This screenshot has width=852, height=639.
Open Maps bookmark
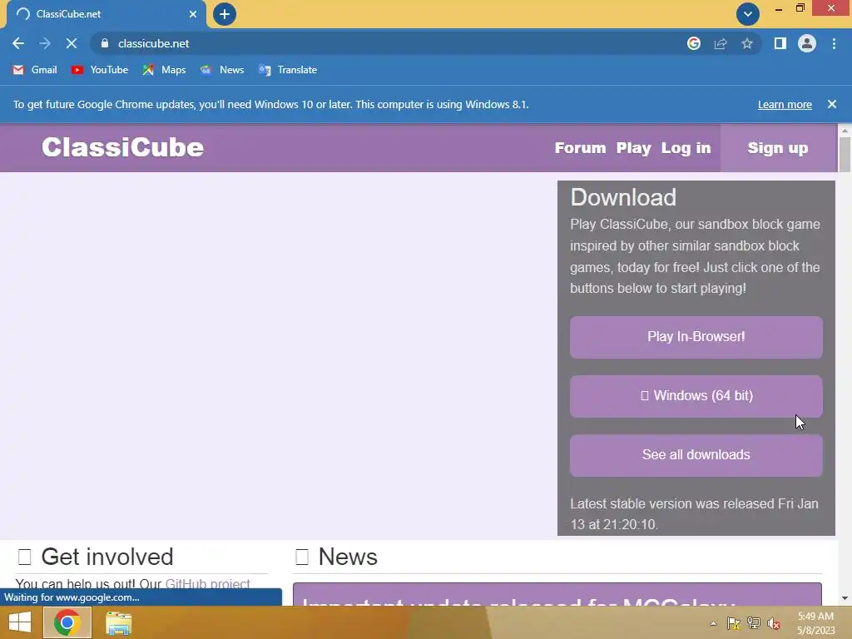[164, 70]
